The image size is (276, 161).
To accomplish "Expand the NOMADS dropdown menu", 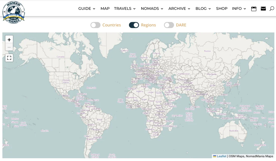I will coord(152,9).
